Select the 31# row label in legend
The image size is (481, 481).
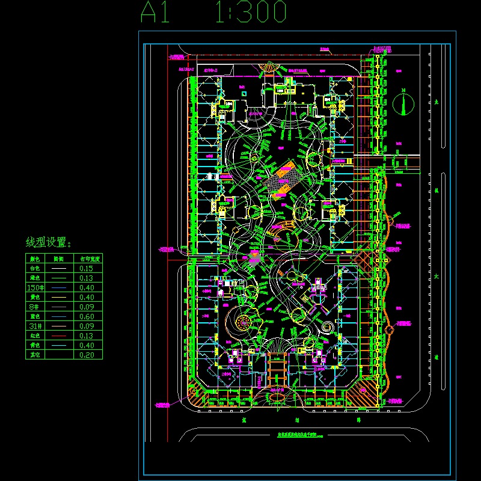click(34, 326)
